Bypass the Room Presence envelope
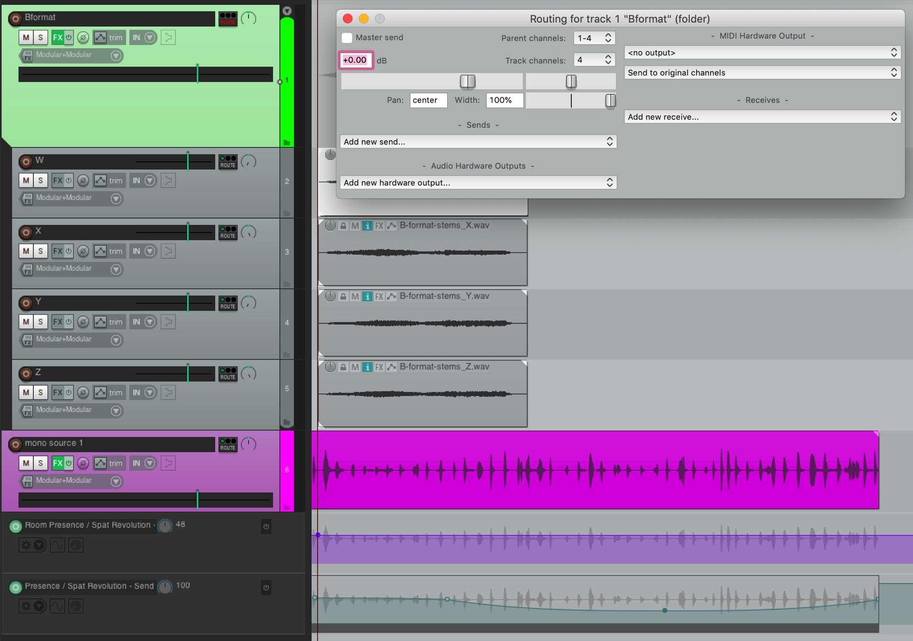This screenshot has height=641, width=913. (266, 526)
